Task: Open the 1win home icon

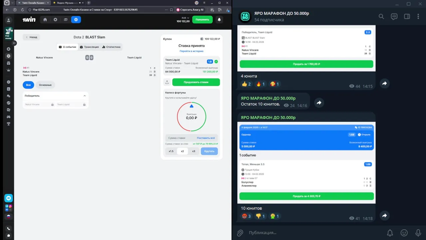Action: [x=45, y=20]
